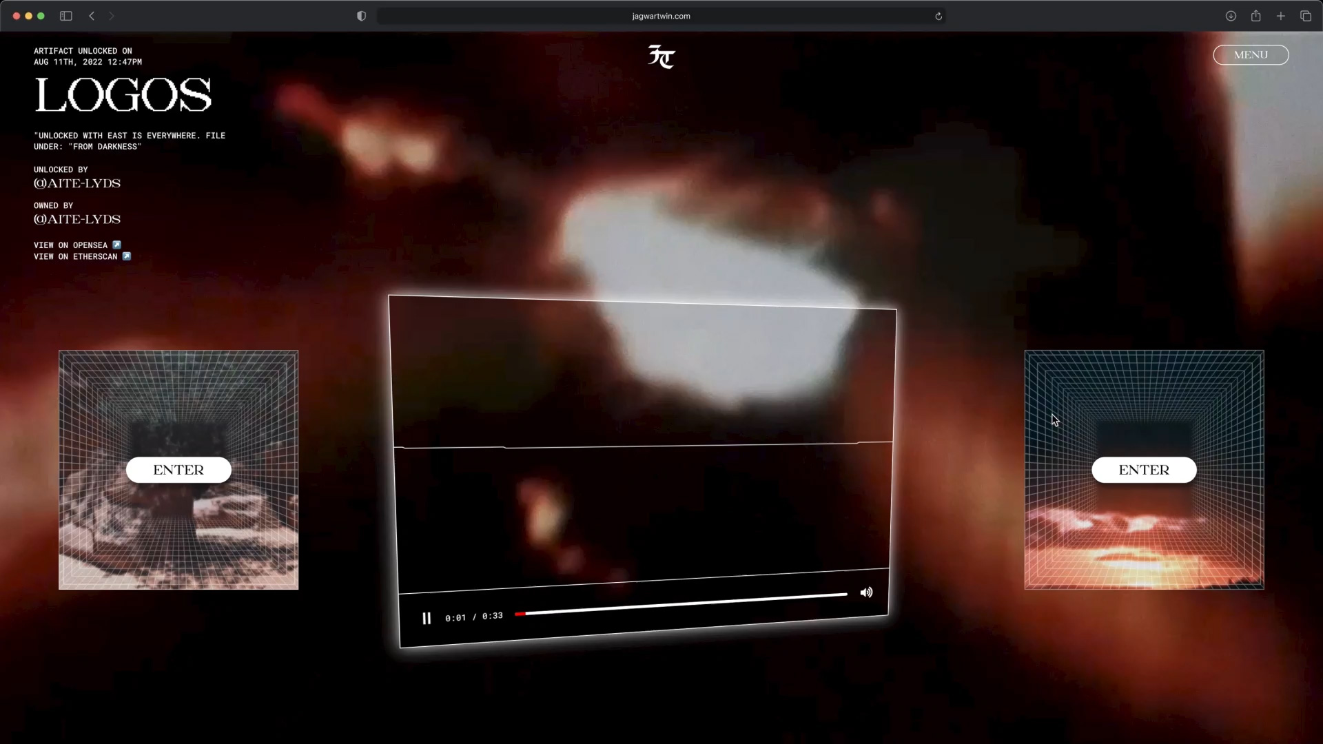Open the MENU button
The width and height of the screenshot is (1323, 744).
1250,55
